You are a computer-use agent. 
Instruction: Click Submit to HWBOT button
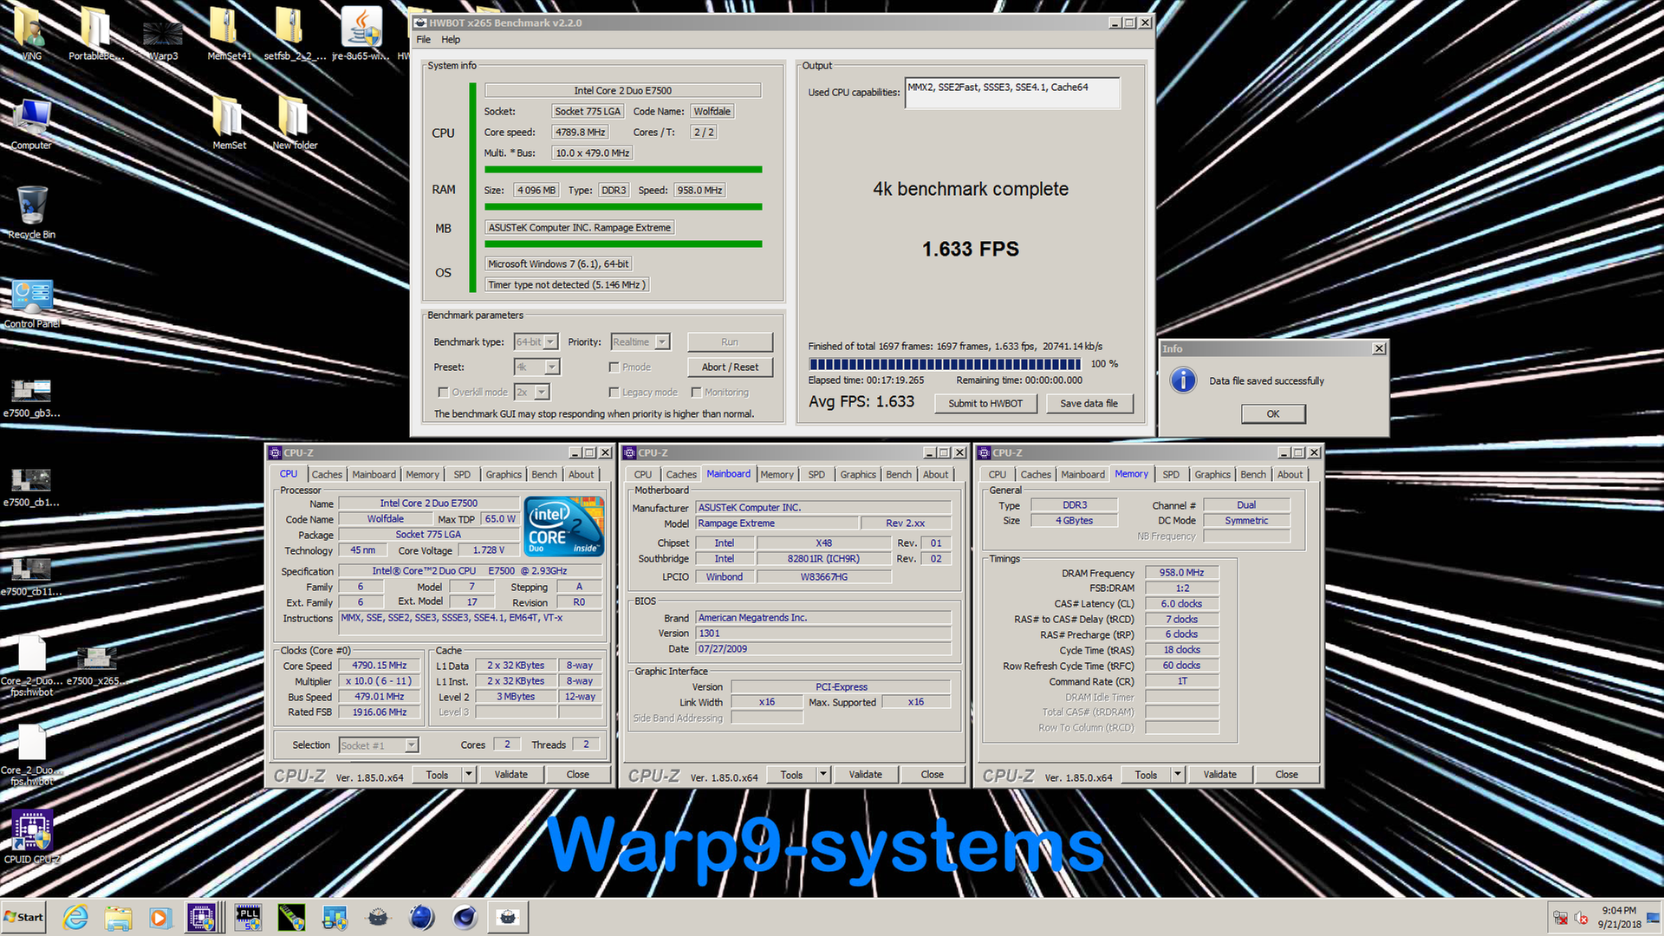coord(985,404)
